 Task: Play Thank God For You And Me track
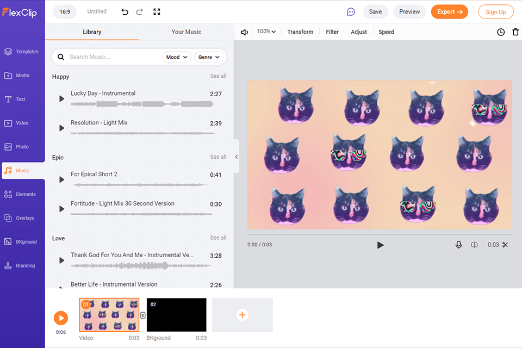click(x=61, y=260)
